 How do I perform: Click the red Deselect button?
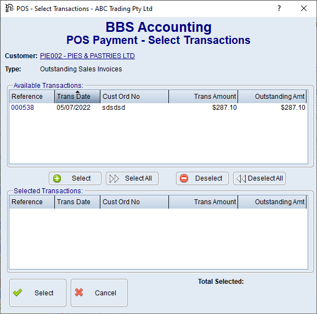(x=202, y=178)
